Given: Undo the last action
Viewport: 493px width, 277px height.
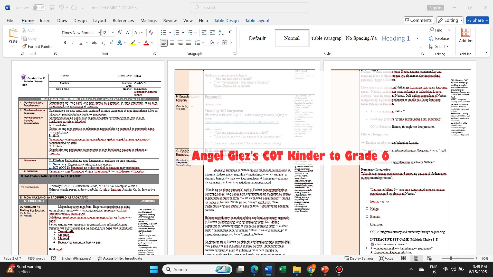Looking at the screenshot, I should [61, 8].
